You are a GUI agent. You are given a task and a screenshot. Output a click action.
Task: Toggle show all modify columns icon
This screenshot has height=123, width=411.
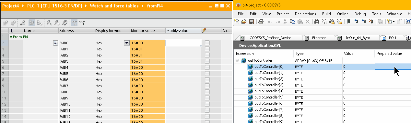(32, 23)
